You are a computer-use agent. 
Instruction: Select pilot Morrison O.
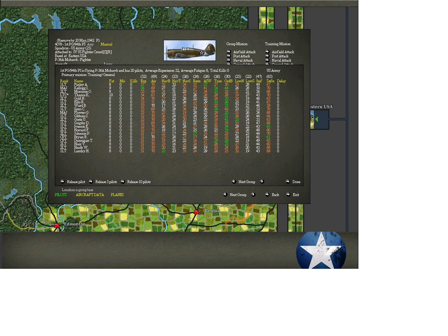83,92
